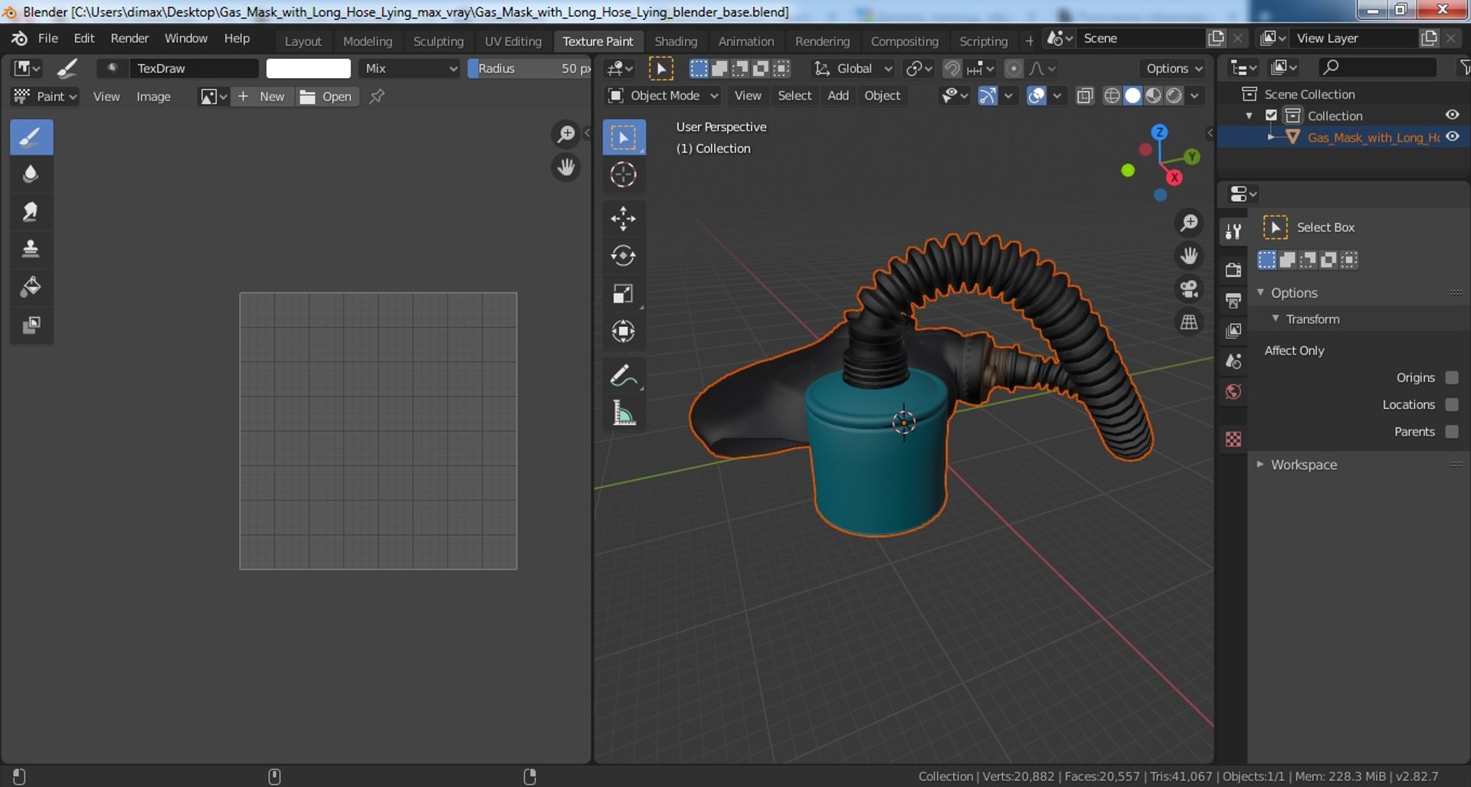Viewport: 1471px width, 787px height.
Task: Toggle Origins checkbox
Action: (x=1452, y=377)
